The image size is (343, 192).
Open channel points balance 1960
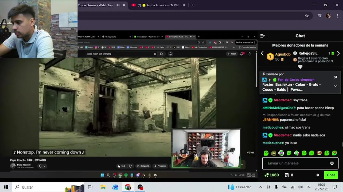271,175
